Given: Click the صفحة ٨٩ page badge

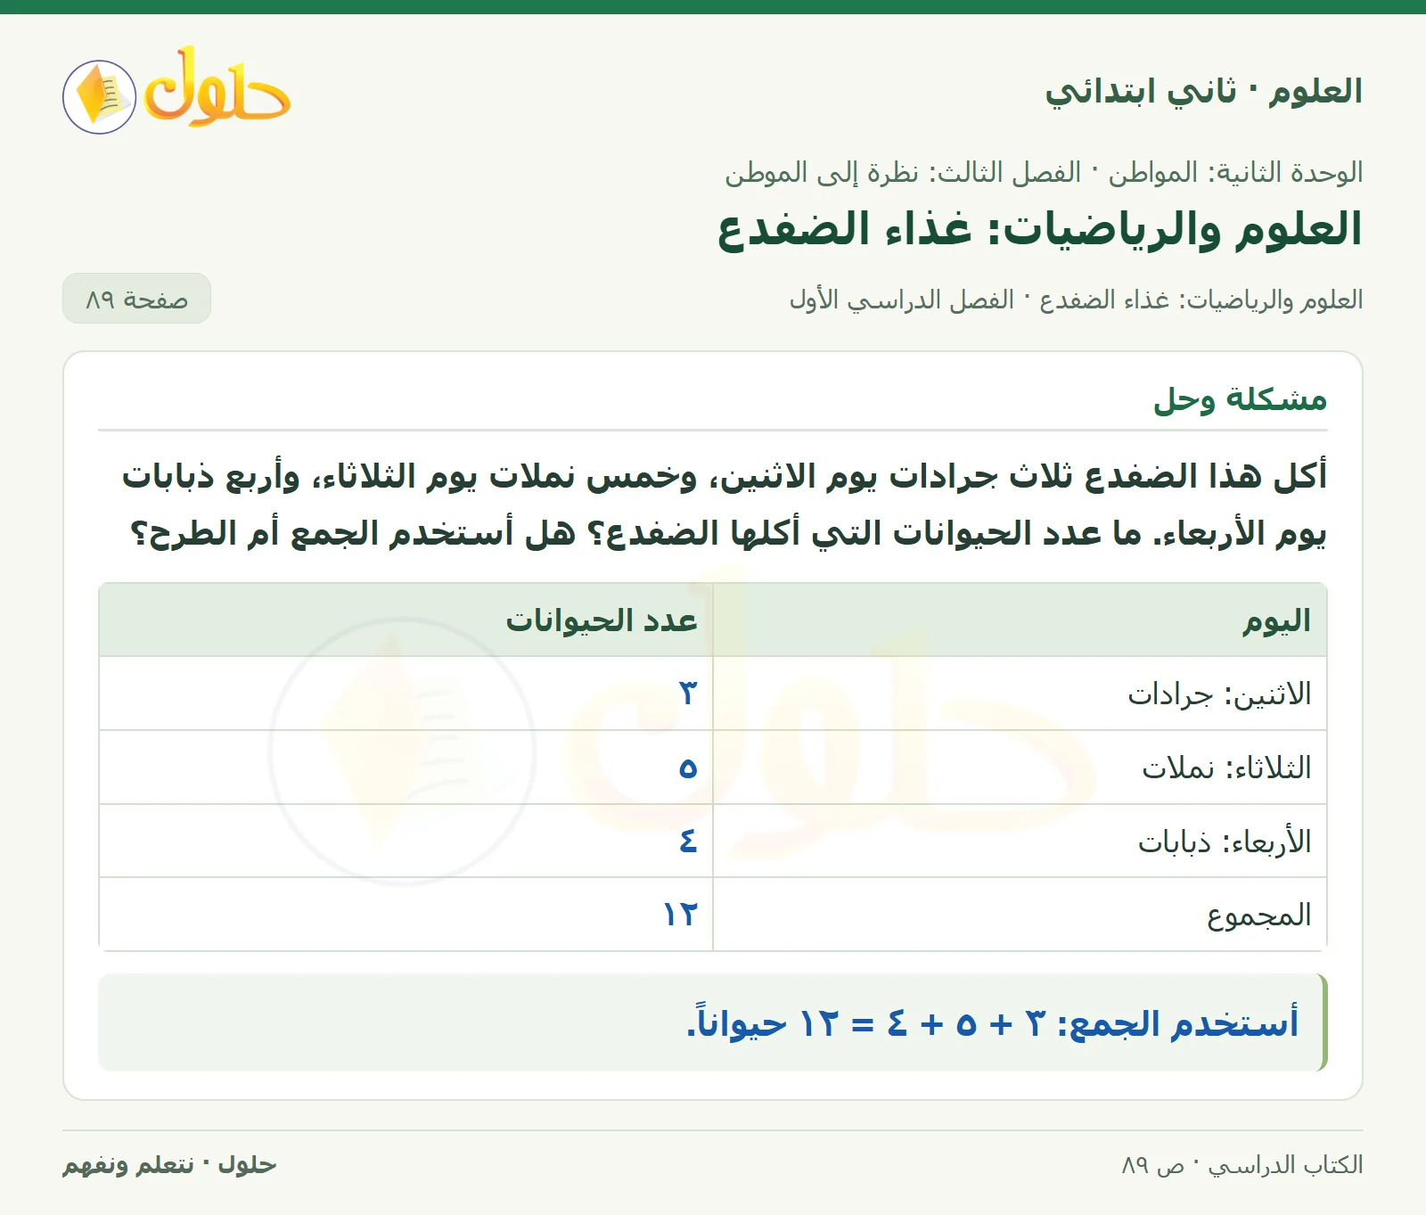Looking at the screenshot, I should tap(136, 299).
